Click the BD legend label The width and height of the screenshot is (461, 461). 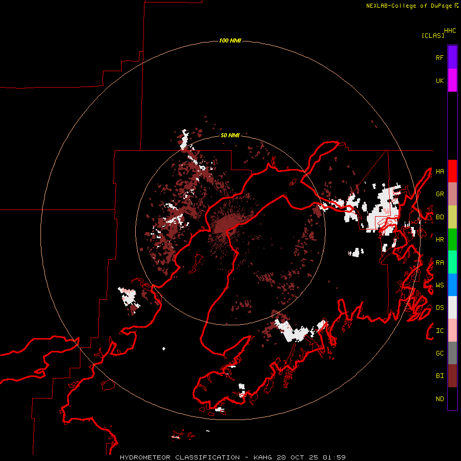tap(439, 217)
